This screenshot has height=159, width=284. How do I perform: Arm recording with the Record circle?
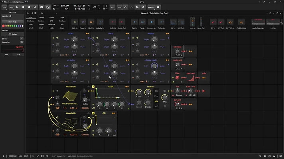29,7
